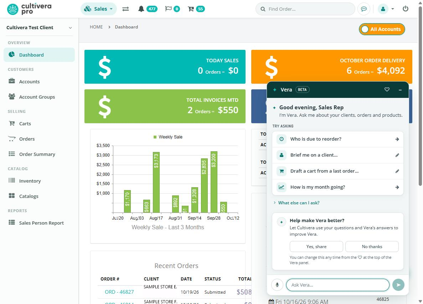This screenshot has height=304, width=423.
Task: Click the CLIENT column header
Action: [151, 279]
